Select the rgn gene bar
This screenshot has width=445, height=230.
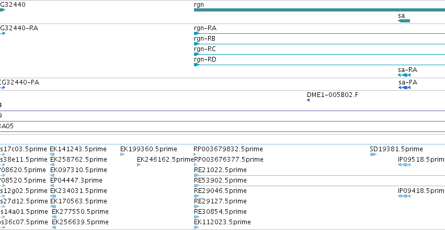320,10
